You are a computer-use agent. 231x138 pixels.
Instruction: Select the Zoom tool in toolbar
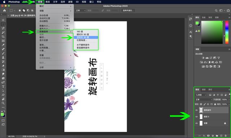pyautogui.click(x=3, y=103)
